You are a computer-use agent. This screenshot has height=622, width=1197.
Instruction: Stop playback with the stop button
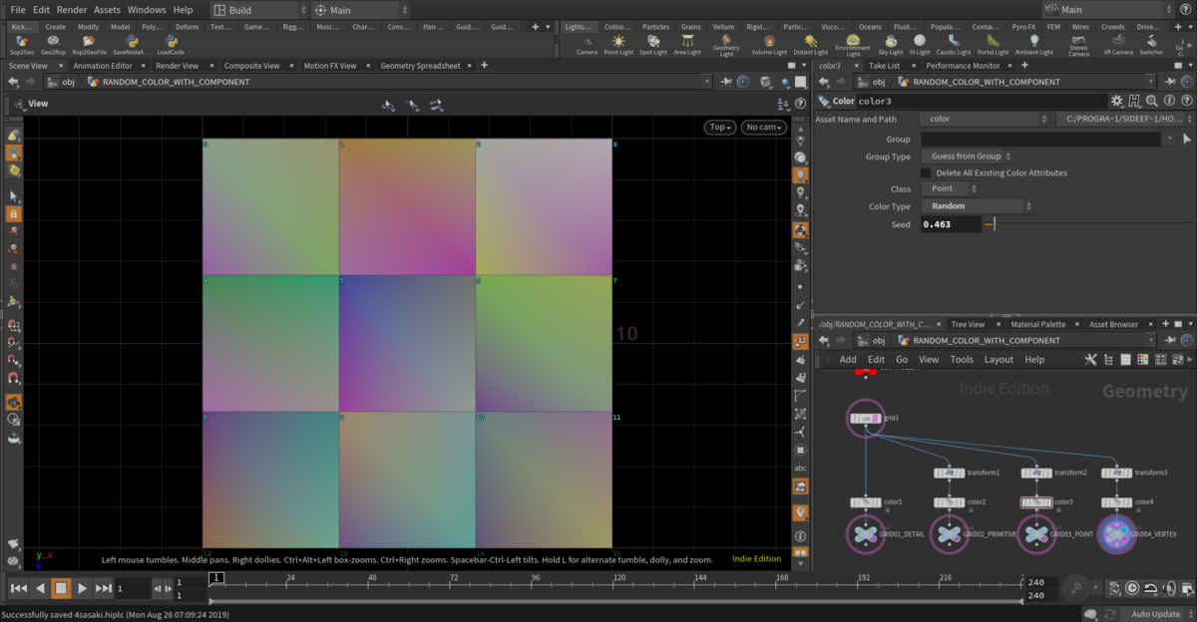(60, 588)
